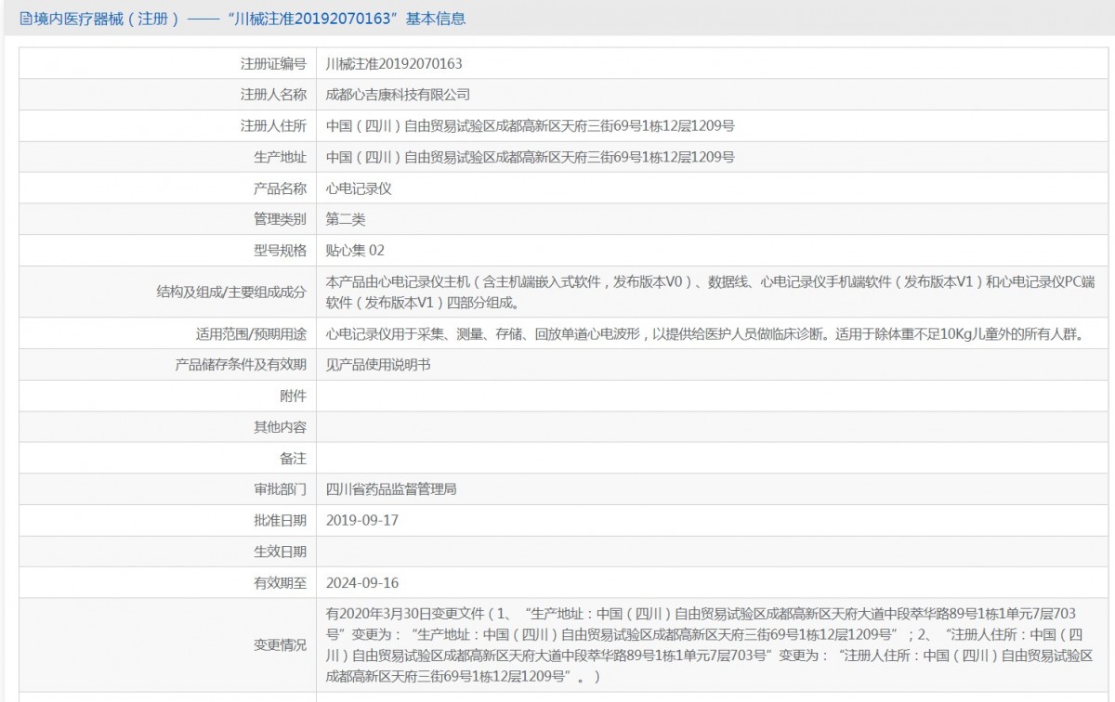
Task: Click the label 变更情况
Action: coord(280,645)
